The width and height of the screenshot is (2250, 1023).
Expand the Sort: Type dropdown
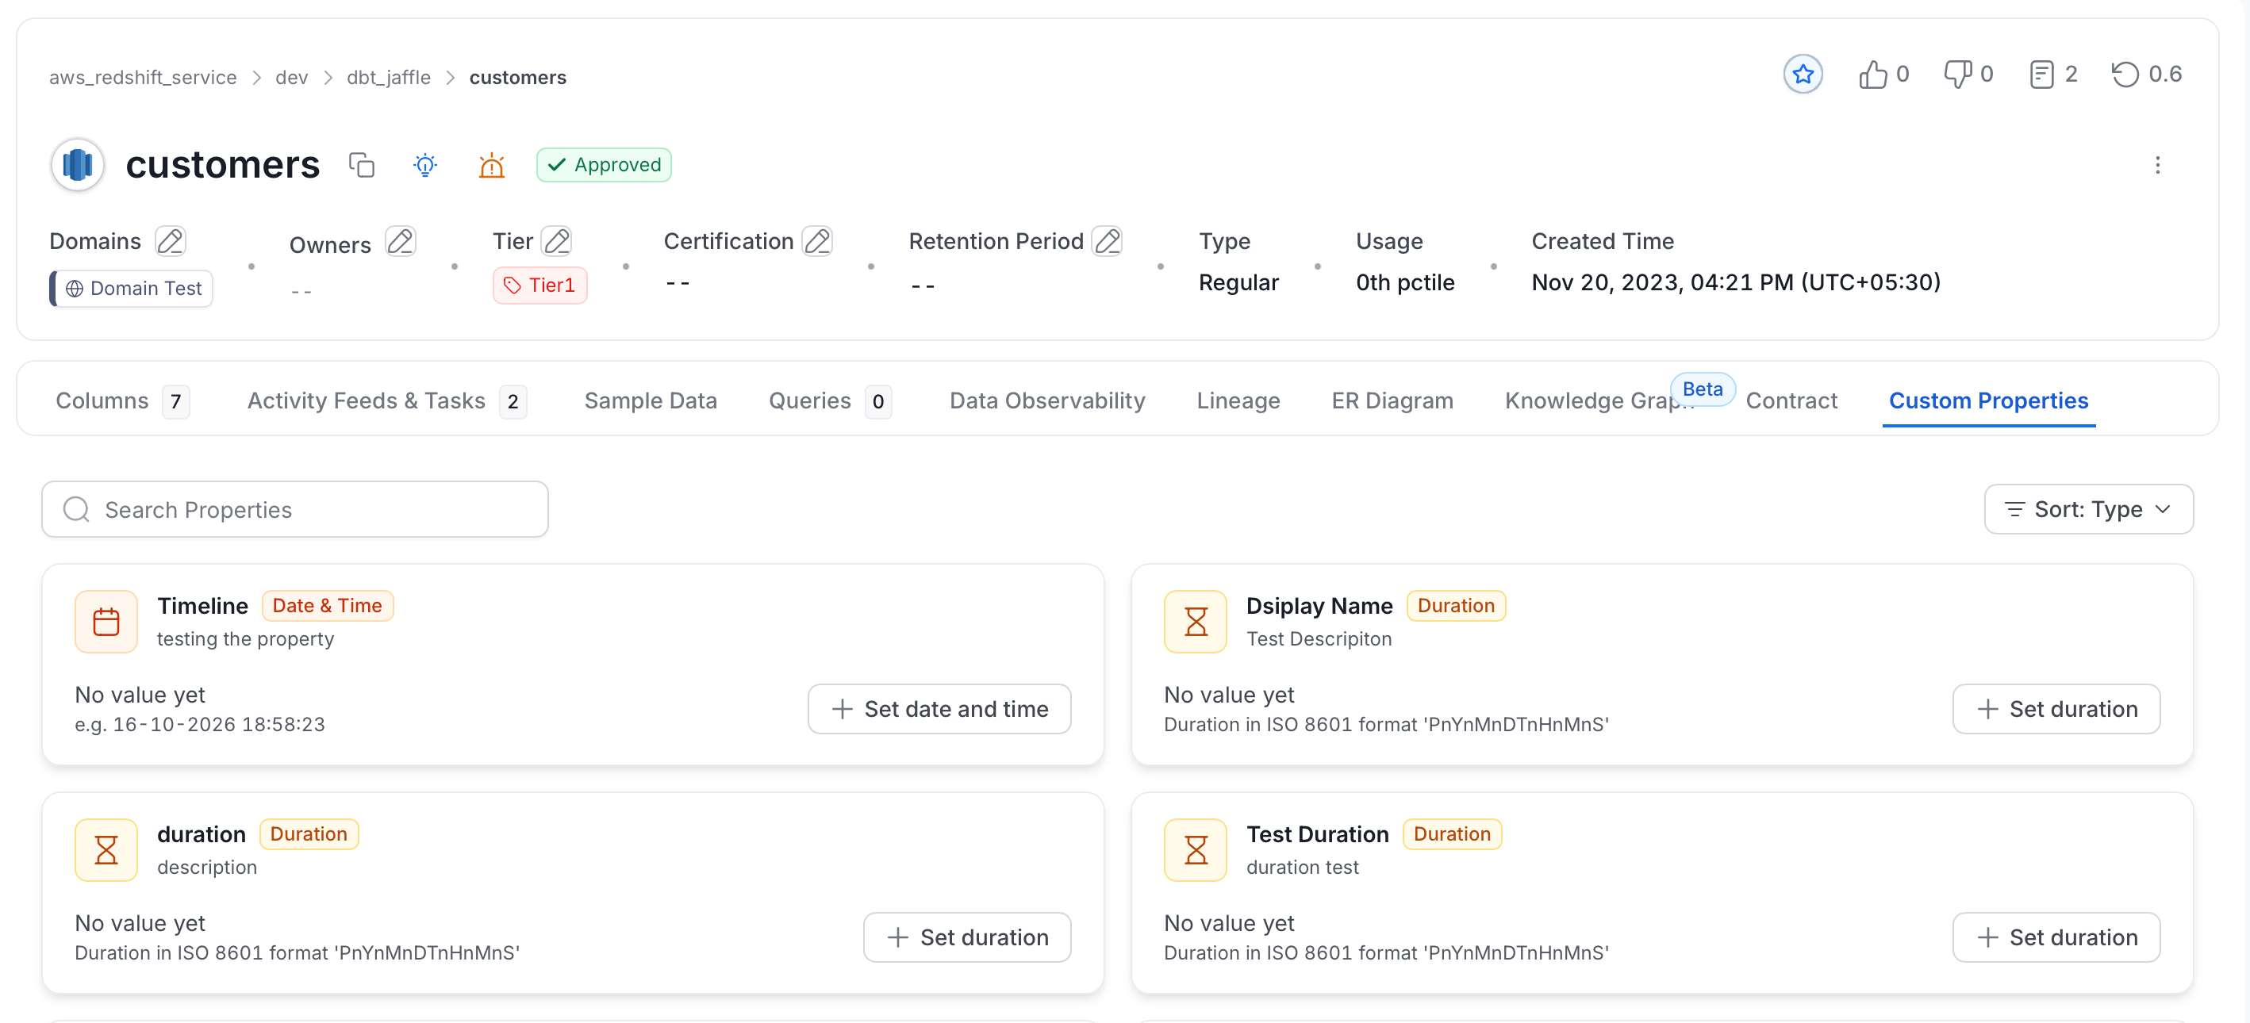point(2088,509)
